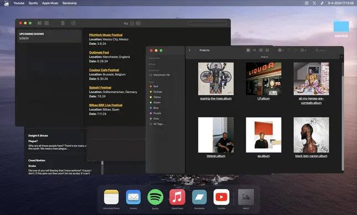This screenshot has width=357, height=215.
Task: Click the logo icon in the menu bar
Action: pos(7,3)
